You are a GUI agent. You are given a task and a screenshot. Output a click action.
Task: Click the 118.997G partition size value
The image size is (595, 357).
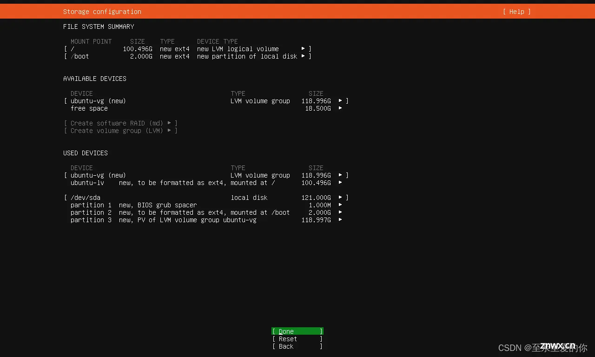(316, 220)
